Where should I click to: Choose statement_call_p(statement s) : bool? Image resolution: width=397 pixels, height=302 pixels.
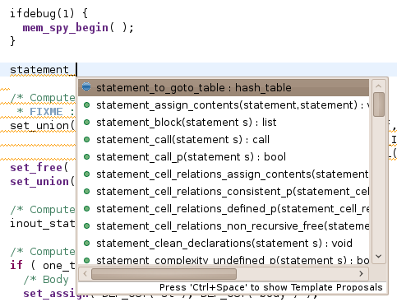click(x=224, y=157)
